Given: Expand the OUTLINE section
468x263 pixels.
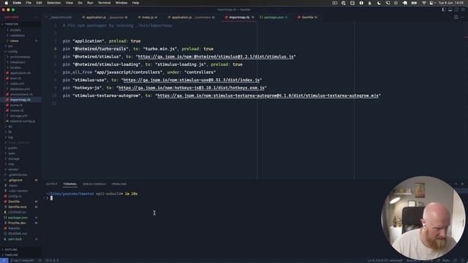Looking at the screenshot, I should [11, 250].
